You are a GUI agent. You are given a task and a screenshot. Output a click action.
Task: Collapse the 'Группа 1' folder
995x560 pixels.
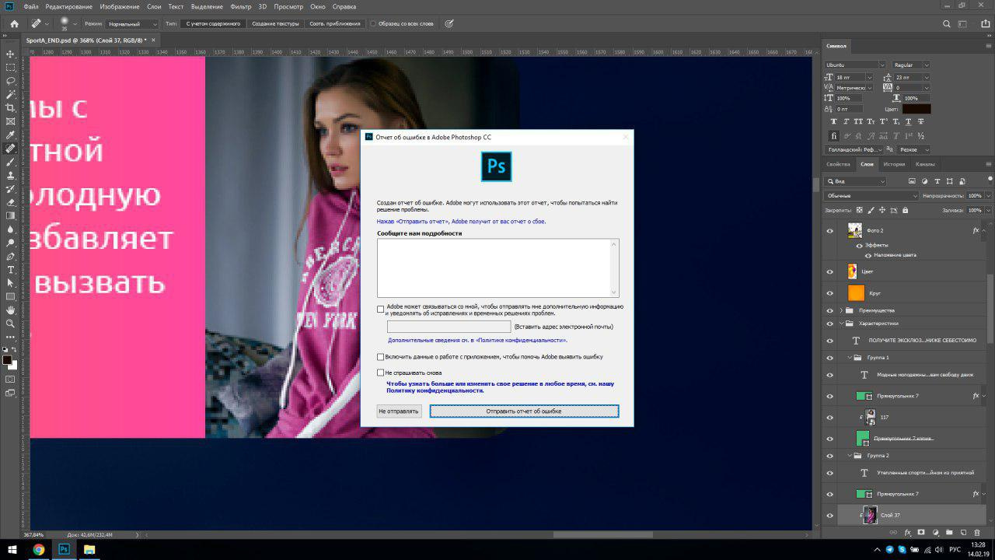pos(850,358)
